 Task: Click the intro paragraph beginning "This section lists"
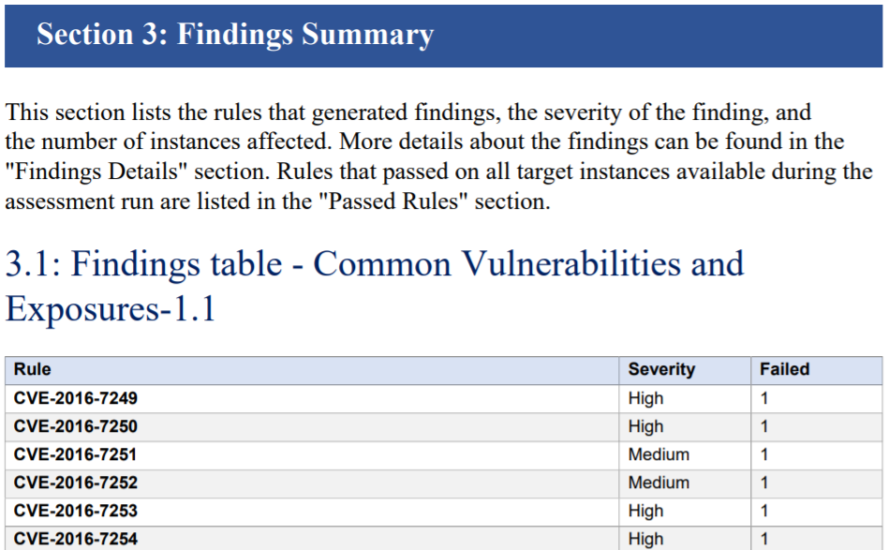(438, 156)
